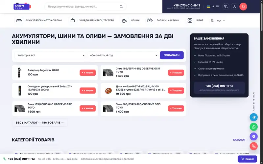This screenshot has width=263, height=164.
Task: Click Оплата при отриманні text
Action: (x=211, y=69)
